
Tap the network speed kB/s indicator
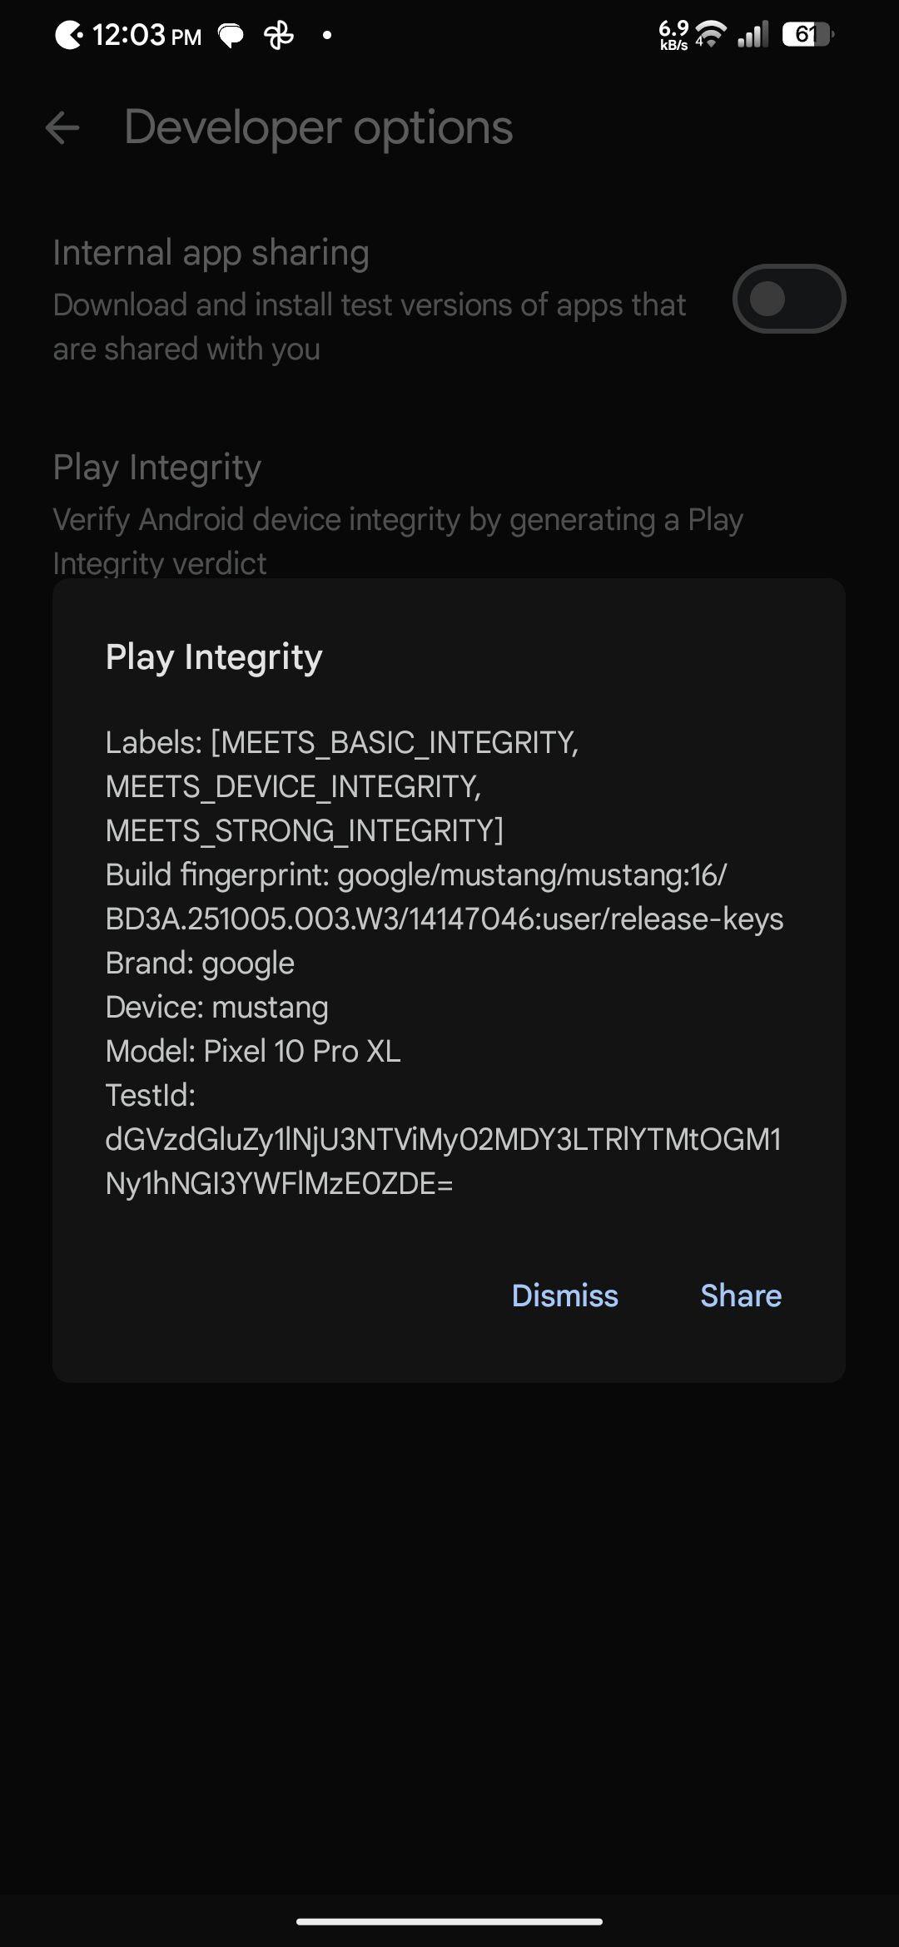pyautogui.click(x=673, y=36)
